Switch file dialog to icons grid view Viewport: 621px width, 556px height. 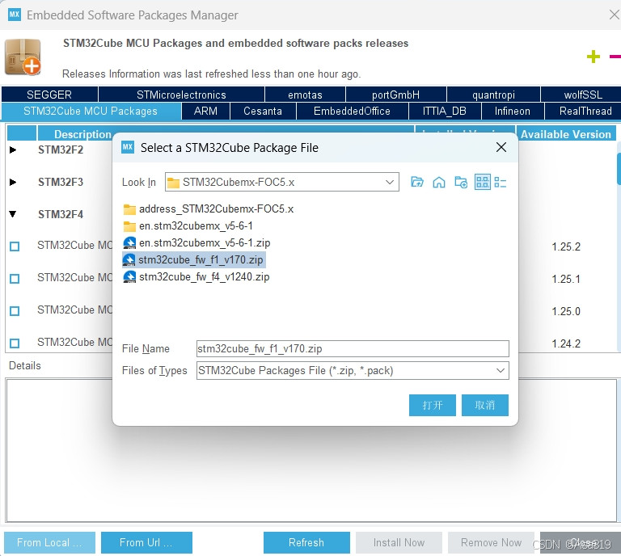point(483,182)
